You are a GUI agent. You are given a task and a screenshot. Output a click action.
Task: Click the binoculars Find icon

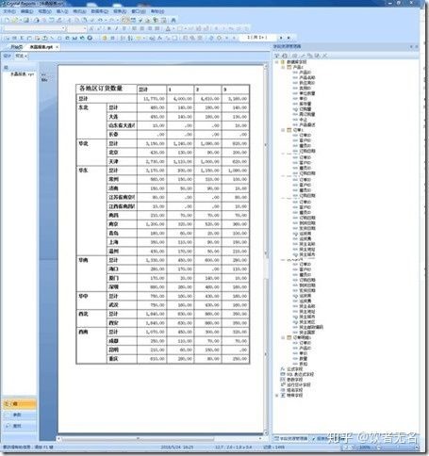(x=173, y=20)
